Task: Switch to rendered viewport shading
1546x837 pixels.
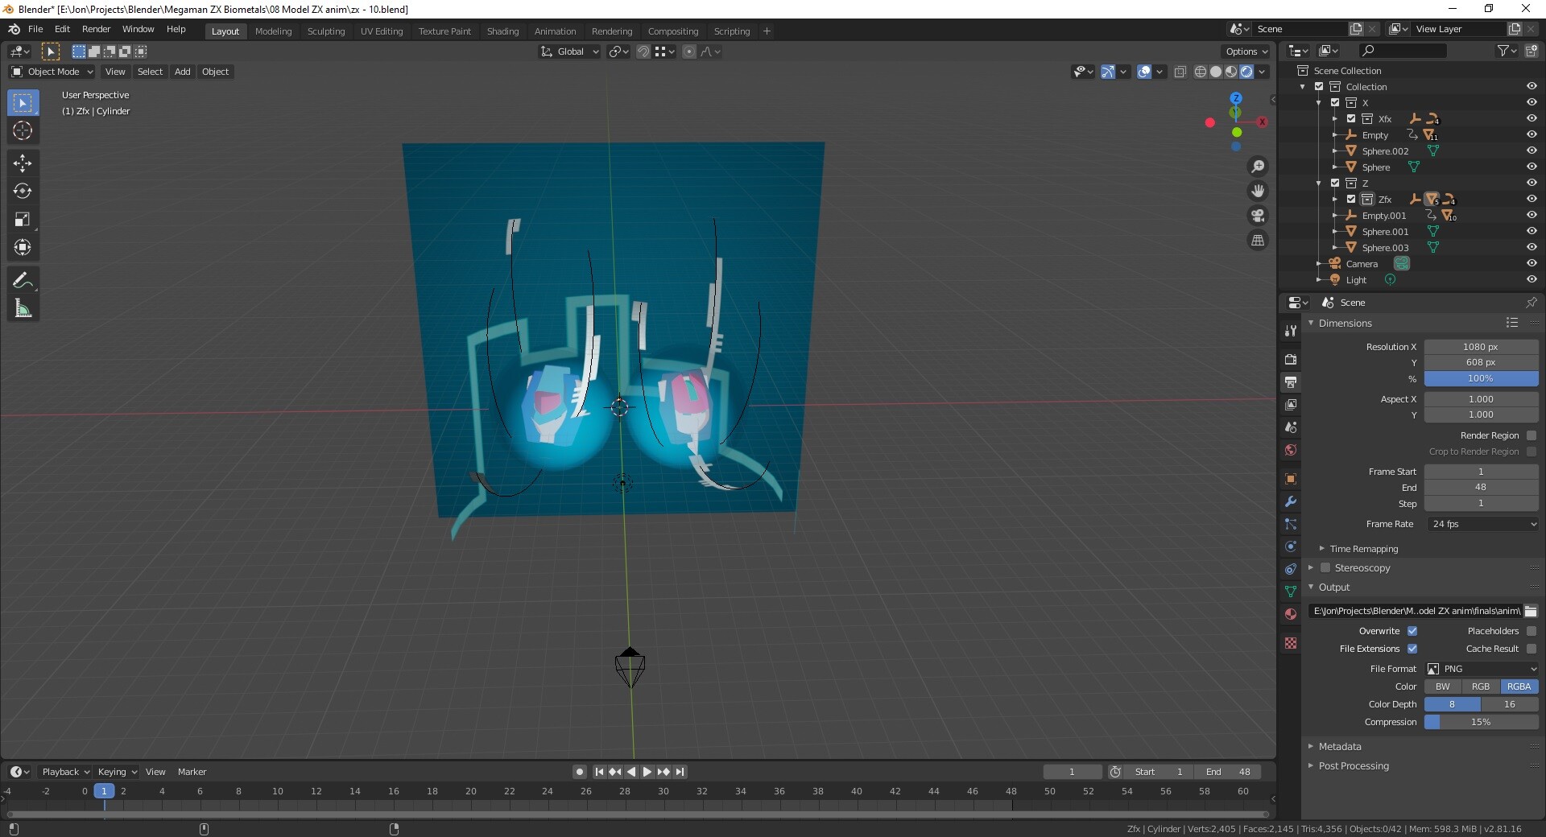Action: [x=1246, y=72]
